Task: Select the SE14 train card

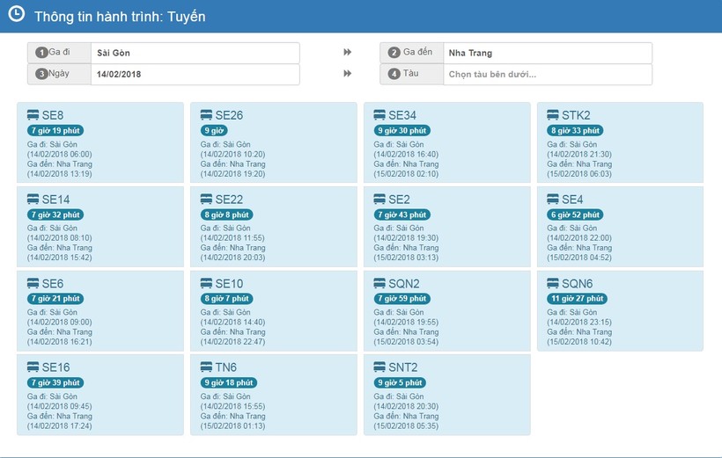Action: click(x=99, y=226)
